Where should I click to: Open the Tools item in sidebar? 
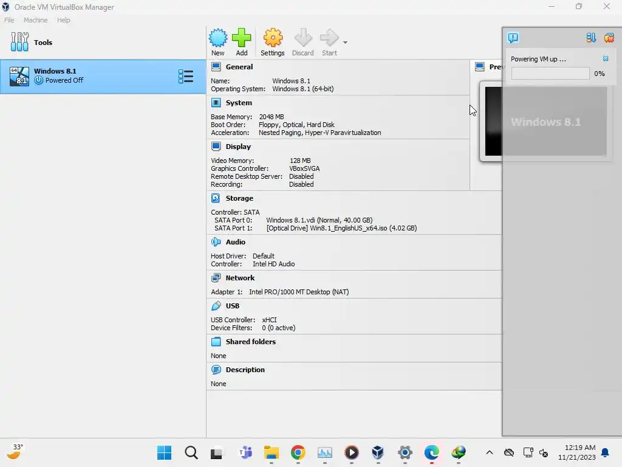[x=103, y=42]
